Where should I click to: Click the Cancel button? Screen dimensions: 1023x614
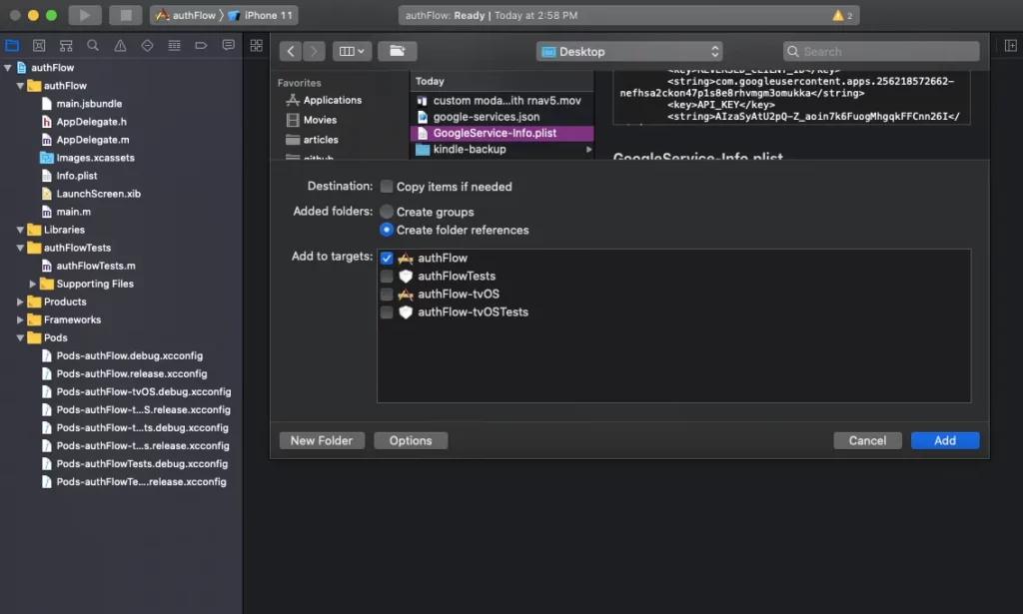click(x=867, y=440)
